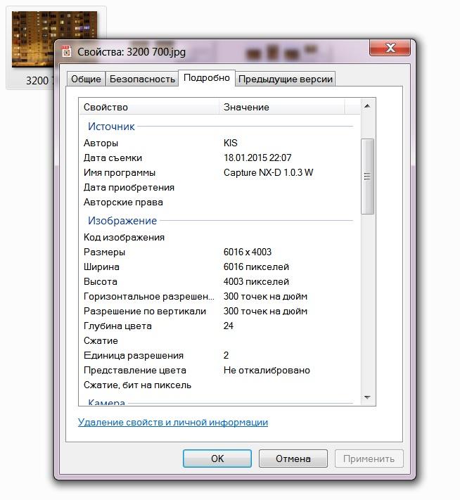
Task: Click the scroll up arrow in the details list
Action: 367,106
